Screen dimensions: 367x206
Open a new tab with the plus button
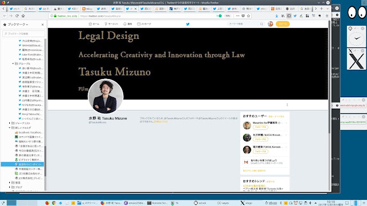click(321, 9)
